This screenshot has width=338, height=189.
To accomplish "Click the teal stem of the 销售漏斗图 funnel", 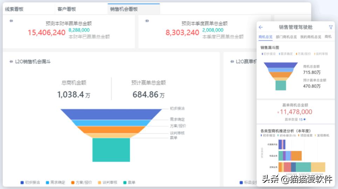I will [281, 85].
